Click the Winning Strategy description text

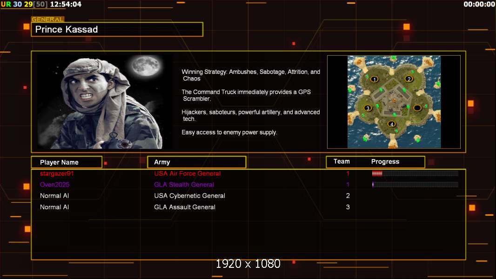tap(251, 75)
